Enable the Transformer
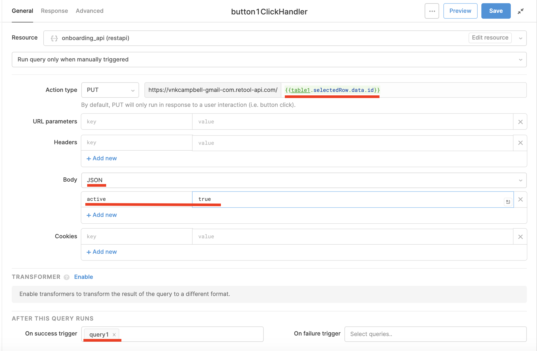 click(x=83, y=277)
